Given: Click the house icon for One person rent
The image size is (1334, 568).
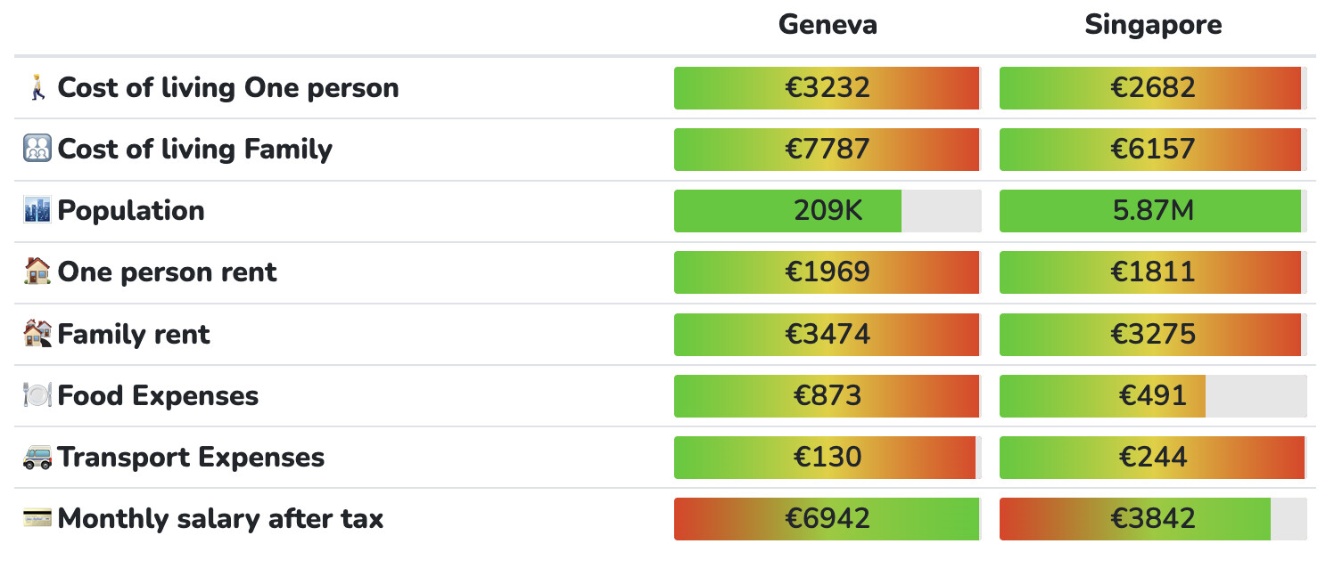Looking at the screenshot, I should [x=37, y=272].
